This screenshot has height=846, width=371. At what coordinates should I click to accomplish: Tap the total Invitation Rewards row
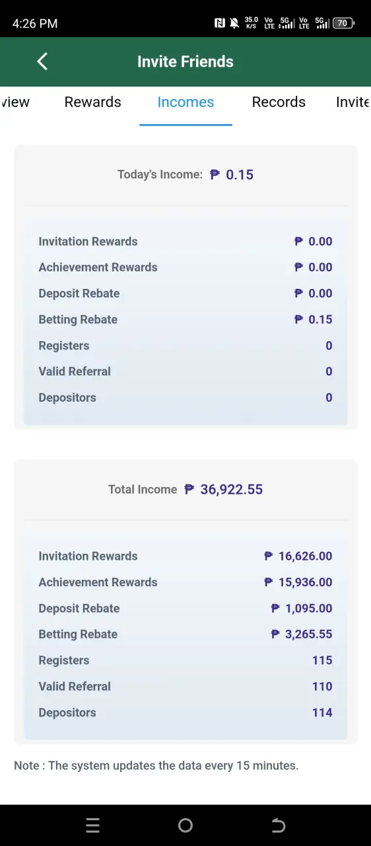[x=185, y=556]
